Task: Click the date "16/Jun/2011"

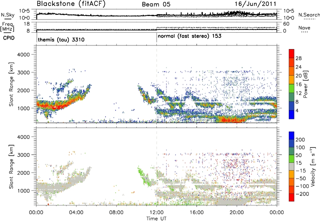Action: point(255,4)
